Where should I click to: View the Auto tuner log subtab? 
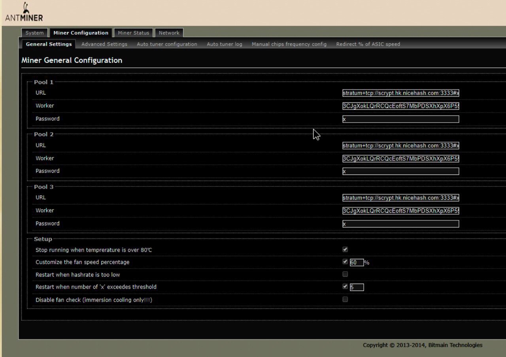point(225,44)
